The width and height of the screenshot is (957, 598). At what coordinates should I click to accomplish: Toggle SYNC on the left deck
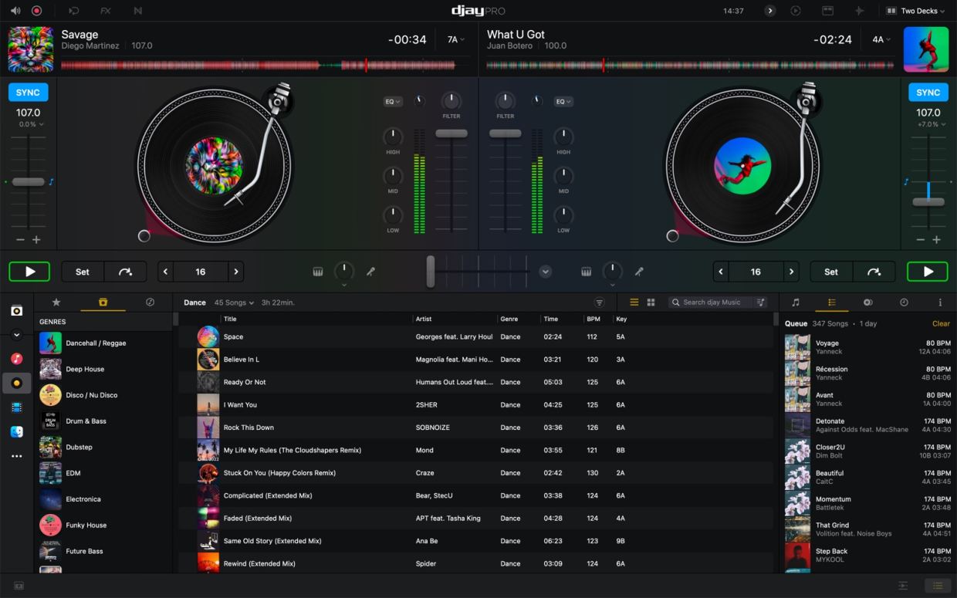point(28,93)
